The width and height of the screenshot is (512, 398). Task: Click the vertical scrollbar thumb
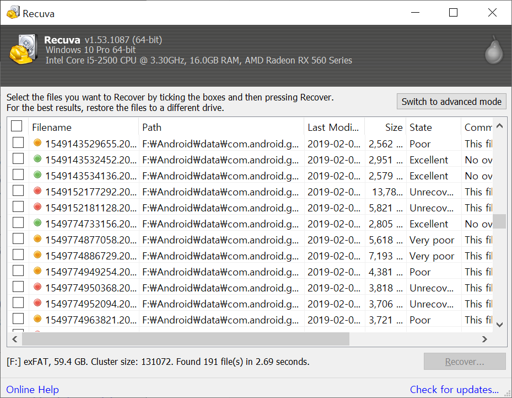499,221
